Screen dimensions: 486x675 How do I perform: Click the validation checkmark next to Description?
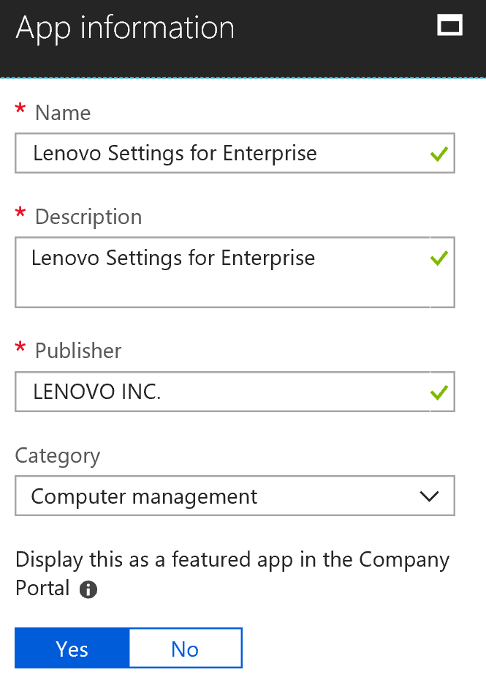tap(438, 258)
